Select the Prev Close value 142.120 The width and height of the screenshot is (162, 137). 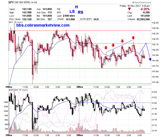point(27,19)
